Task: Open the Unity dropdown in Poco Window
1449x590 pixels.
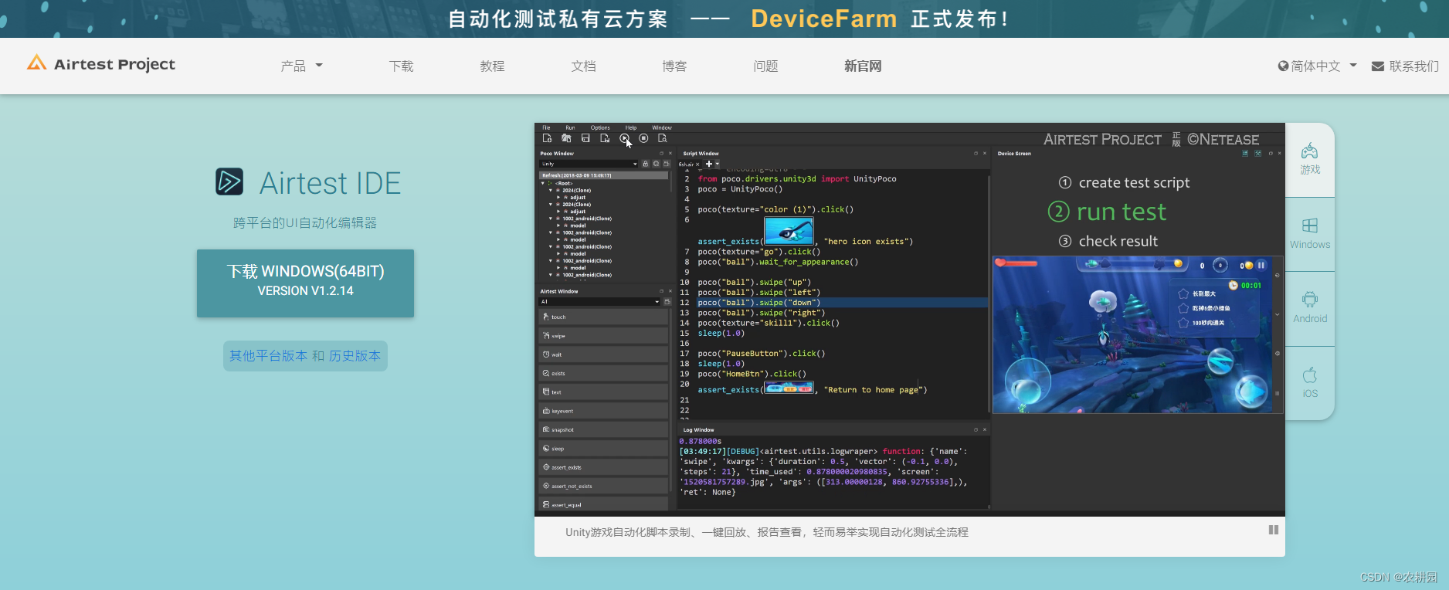Action: pyautogui.click(x=589, y=164)
